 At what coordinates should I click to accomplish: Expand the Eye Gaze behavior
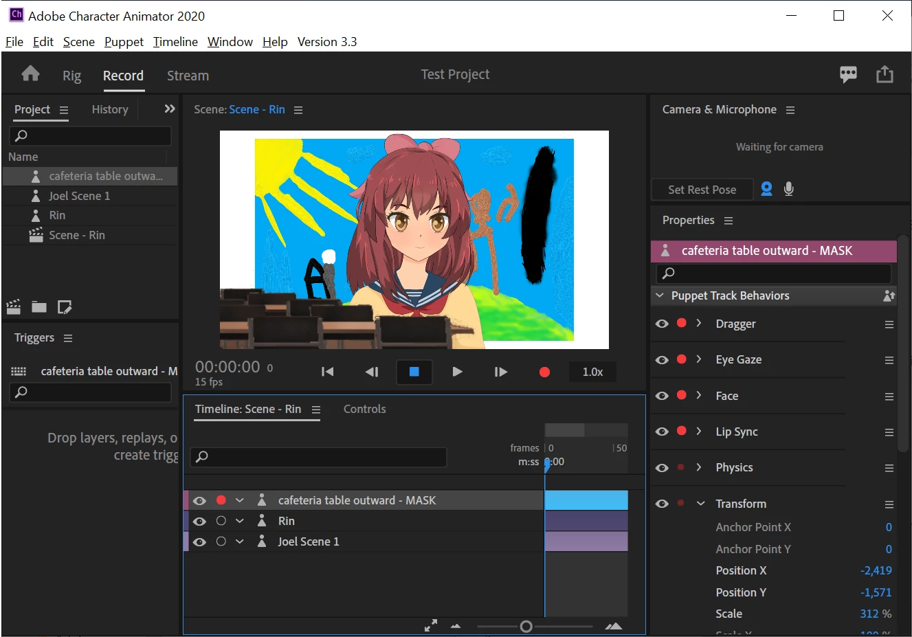699,359
